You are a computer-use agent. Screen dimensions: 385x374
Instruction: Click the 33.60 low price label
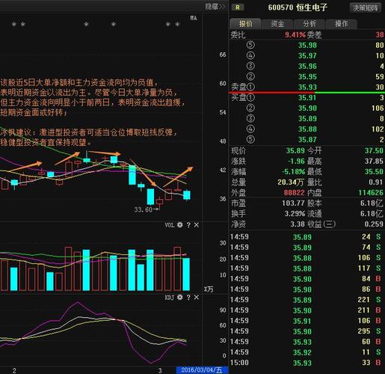[143, 209]
